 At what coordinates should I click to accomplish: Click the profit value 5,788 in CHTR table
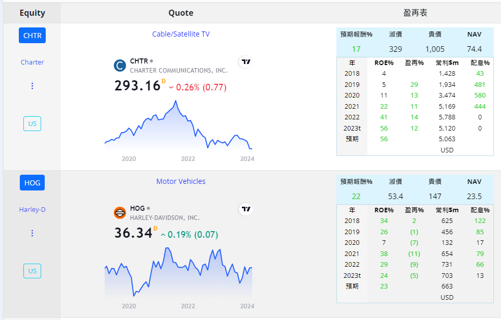(x=447, y=117)
